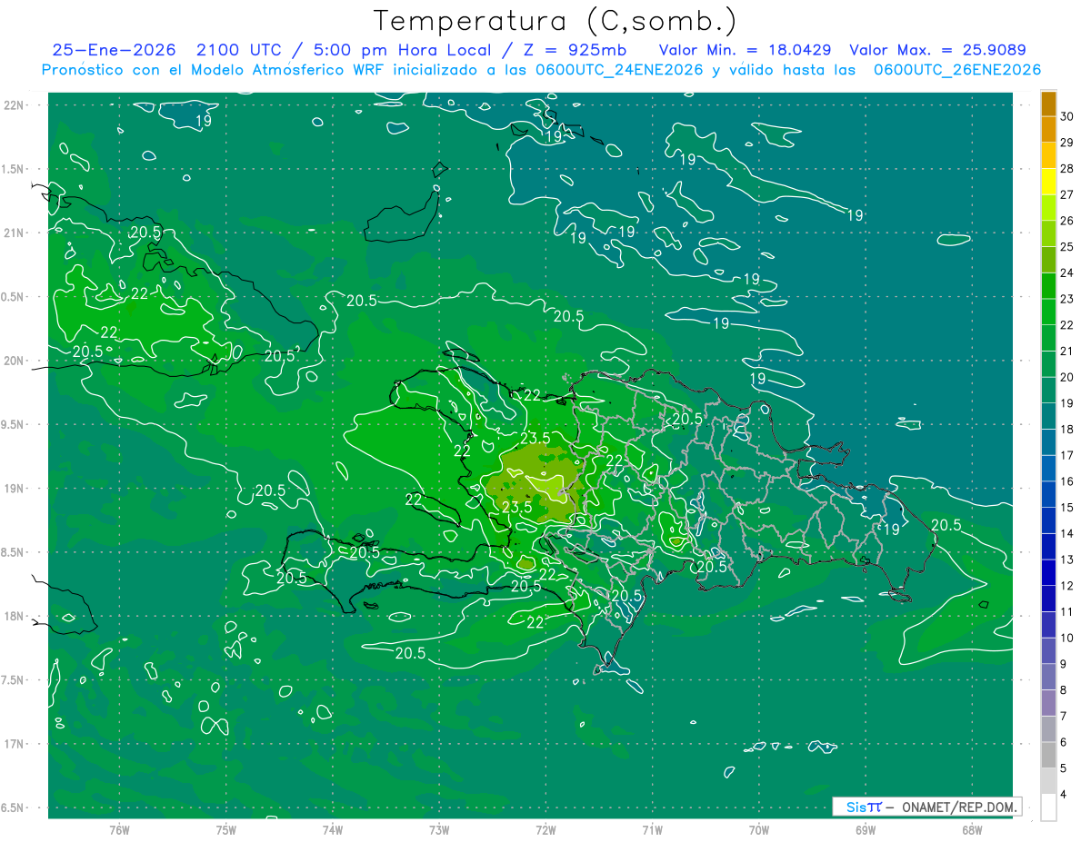The image size is (1091, 842).
Task: Pick the yellow swatch between legend values 27 and 28
Action: 1048,182
